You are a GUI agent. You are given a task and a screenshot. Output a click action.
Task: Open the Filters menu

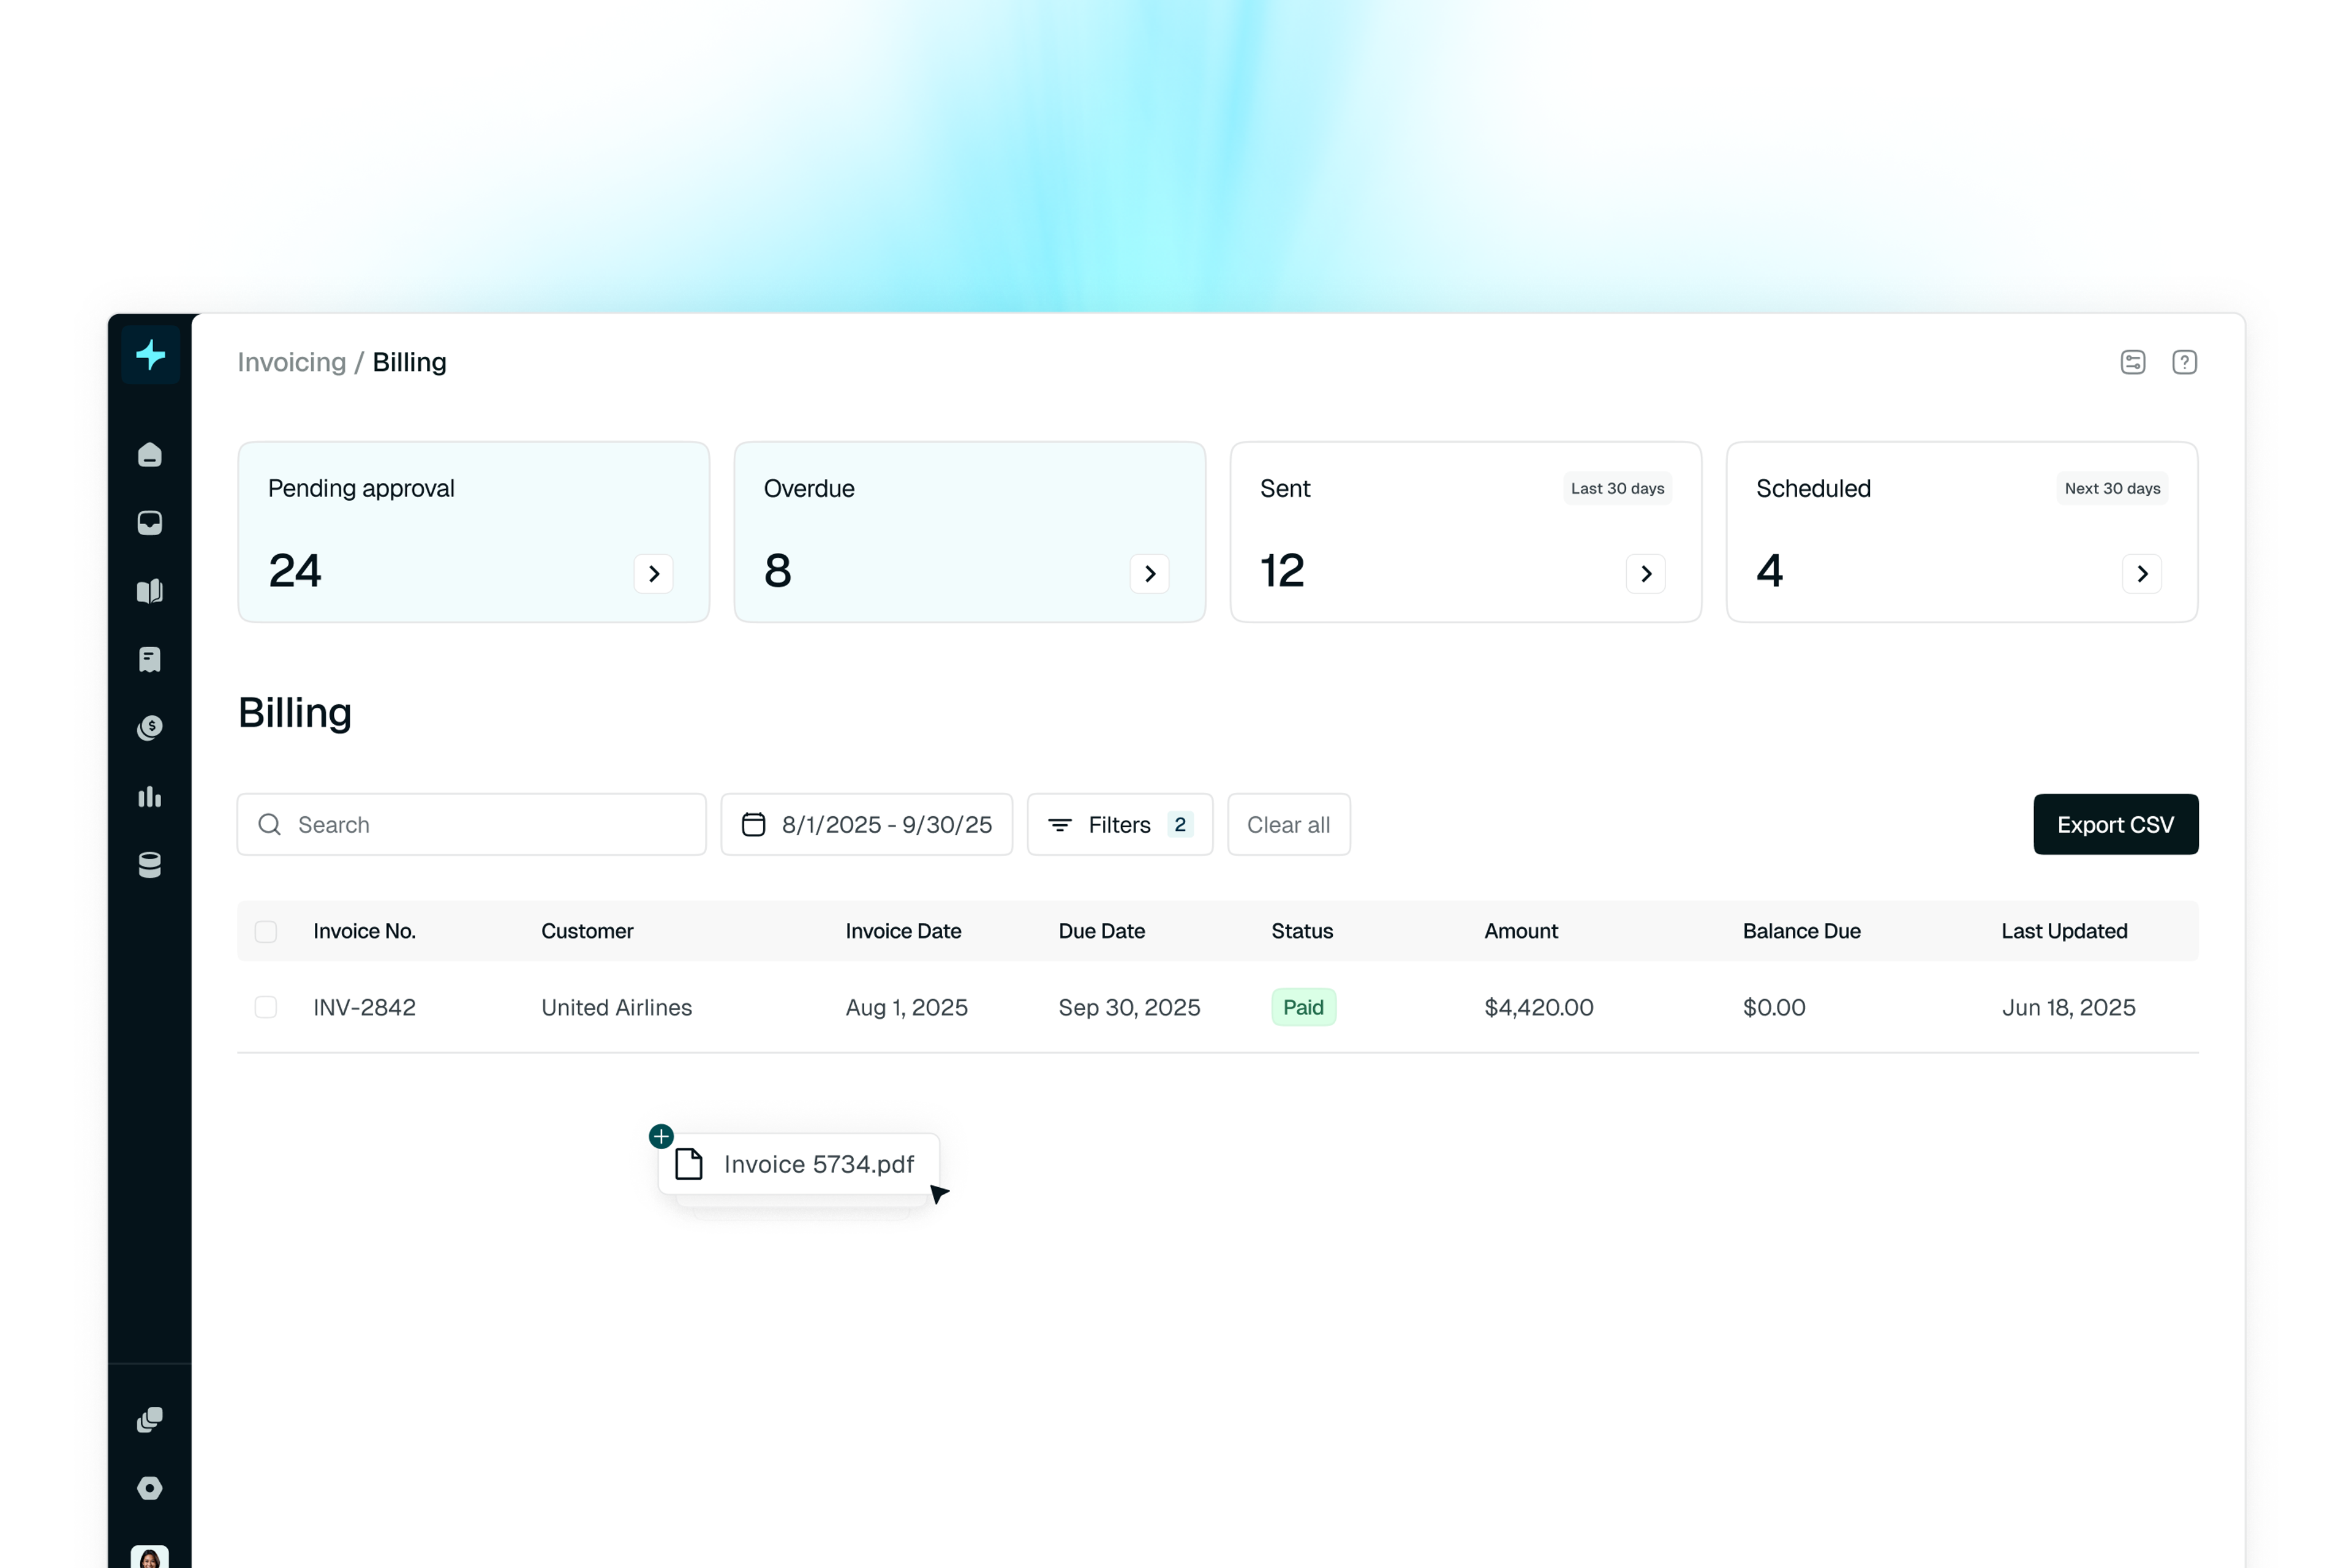click(1120, 825)
